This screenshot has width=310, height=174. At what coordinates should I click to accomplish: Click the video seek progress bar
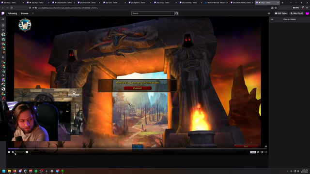[x=137, y=149]
